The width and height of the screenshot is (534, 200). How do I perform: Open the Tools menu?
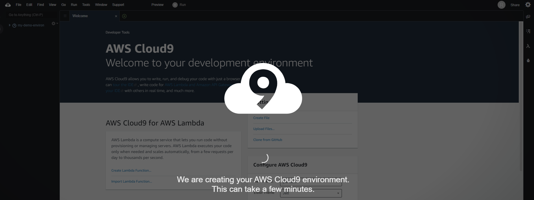[x=86, y=5]
